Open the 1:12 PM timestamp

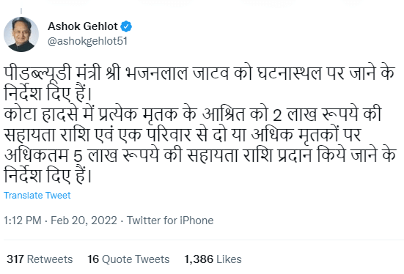coord(23,221)
